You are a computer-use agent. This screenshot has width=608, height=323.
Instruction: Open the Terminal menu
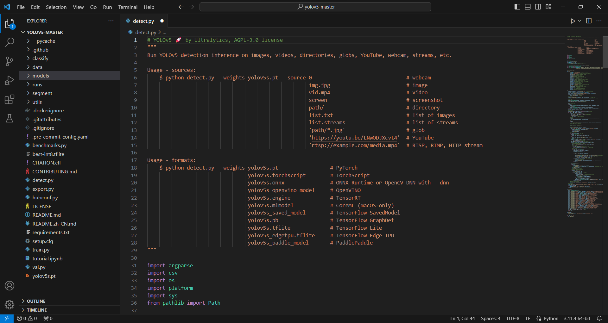tap(128, 7)
